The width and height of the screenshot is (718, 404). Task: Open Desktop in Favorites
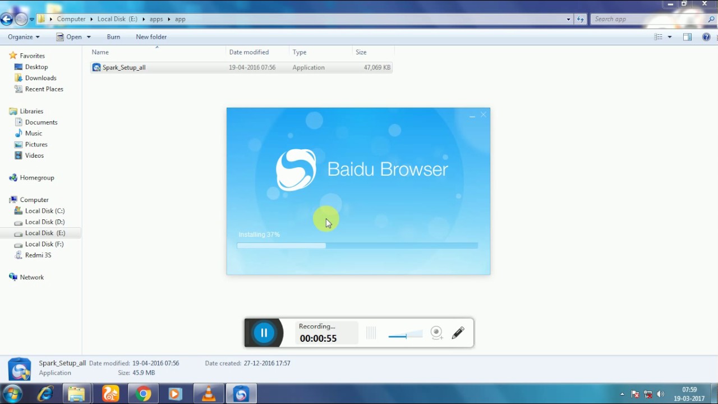tap(36, 67)
